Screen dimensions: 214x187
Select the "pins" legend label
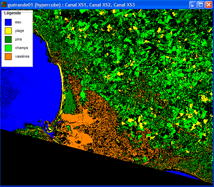click(x=18, y=39)
